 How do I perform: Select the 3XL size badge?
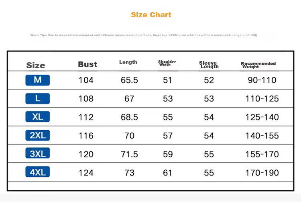[x=38, y=153]
